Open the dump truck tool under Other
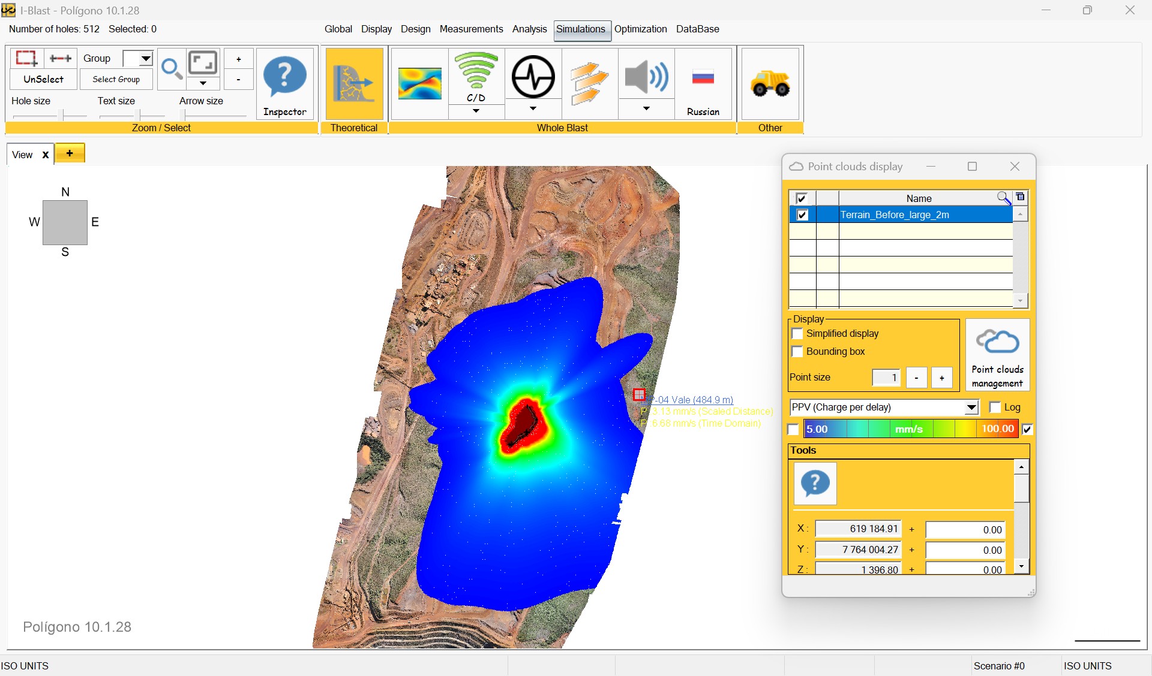The height and width of the screenshot is (676, 1152). point(770,84)
